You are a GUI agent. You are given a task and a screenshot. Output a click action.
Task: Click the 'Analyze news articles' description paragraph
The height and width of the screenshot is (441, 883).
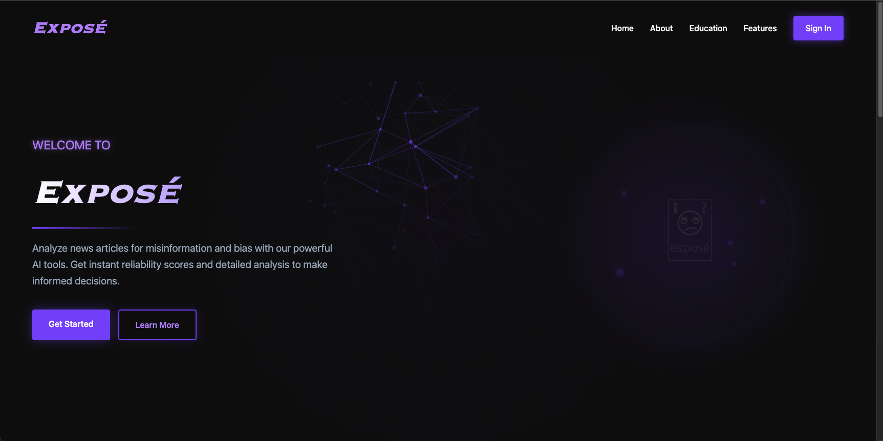tap(182, 264)
